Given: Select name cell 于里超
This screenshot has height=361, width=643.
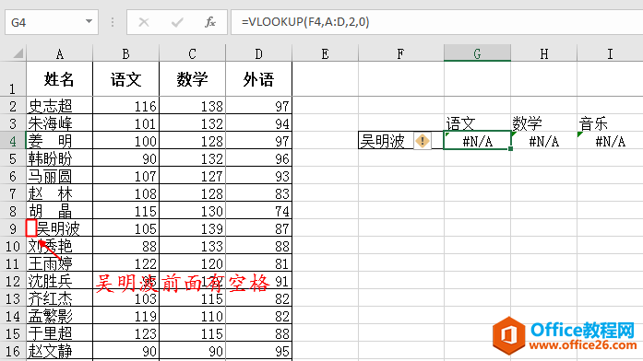Looking at the screenshot, I should pyautogui.click(x=59, y=333).
